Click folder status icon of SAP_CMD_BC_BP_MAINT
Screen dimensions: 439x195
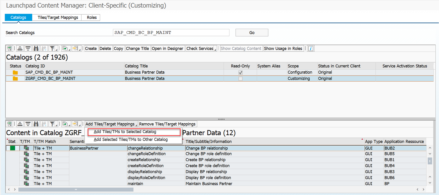click(x=15, y=72)
